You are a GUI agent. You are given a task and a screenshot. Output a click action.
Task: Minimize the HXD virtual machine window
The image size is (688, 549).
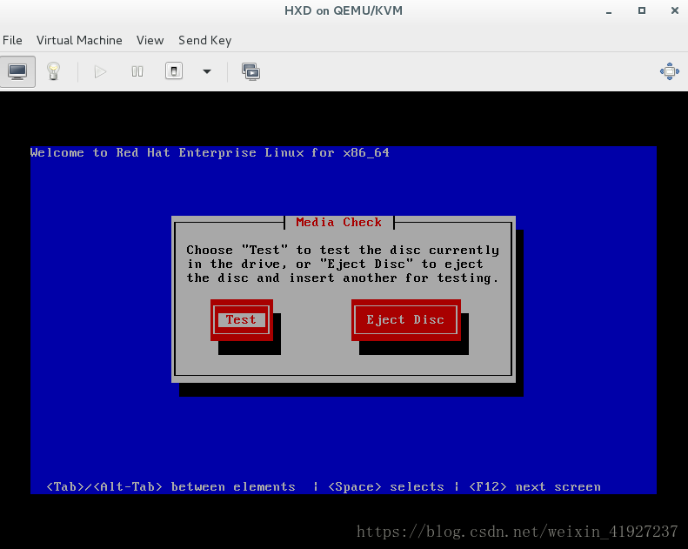click(609, 11)
